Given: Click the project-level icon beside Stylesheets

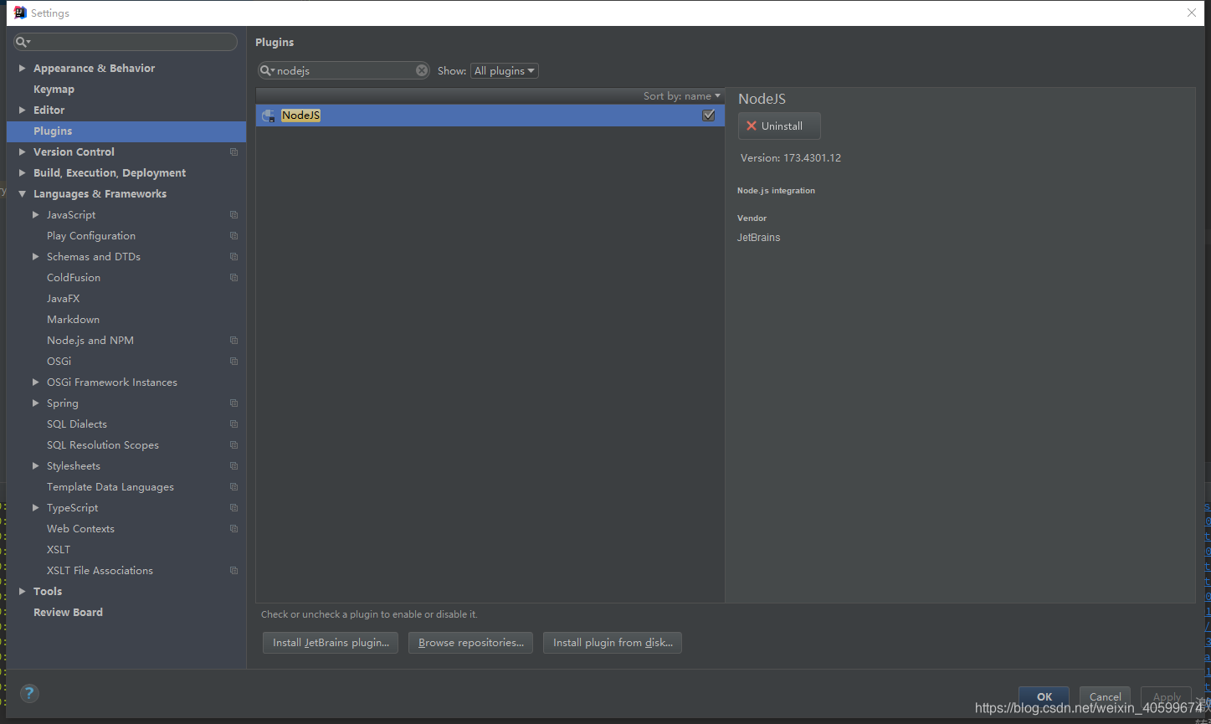Looking at the screenshot, I should (233, 466).
